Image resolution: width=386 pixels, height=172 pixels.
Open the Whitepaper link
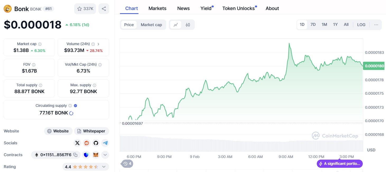click(91, 131)
